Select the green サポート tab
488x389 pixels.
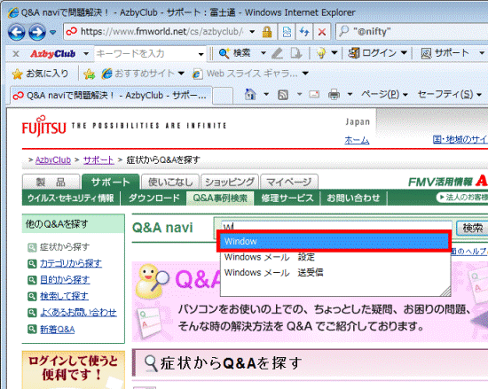110,182
